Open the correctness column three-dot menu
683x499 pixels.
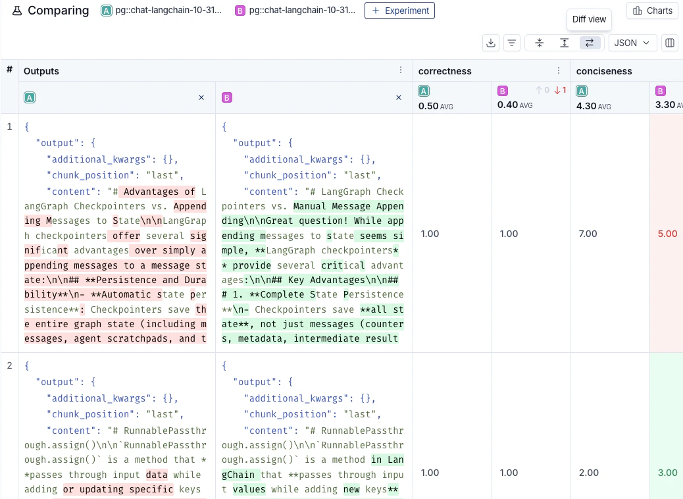(x=559, y=70)
